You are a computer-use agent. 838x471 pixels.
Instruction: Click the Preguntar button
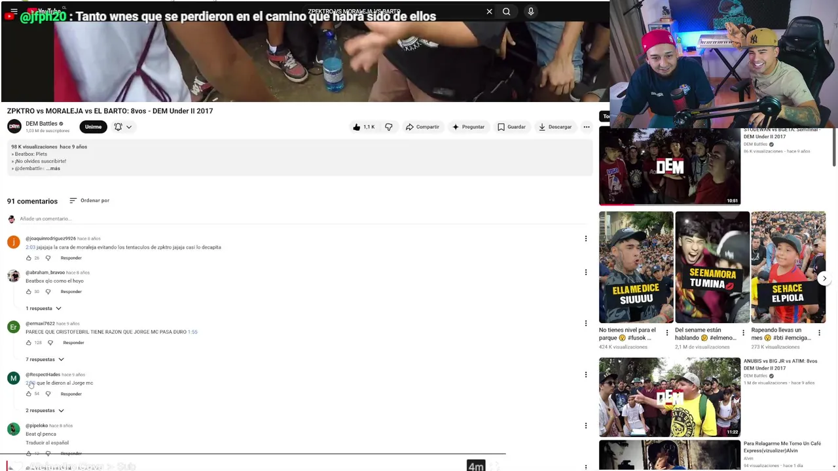pos(468,127)
